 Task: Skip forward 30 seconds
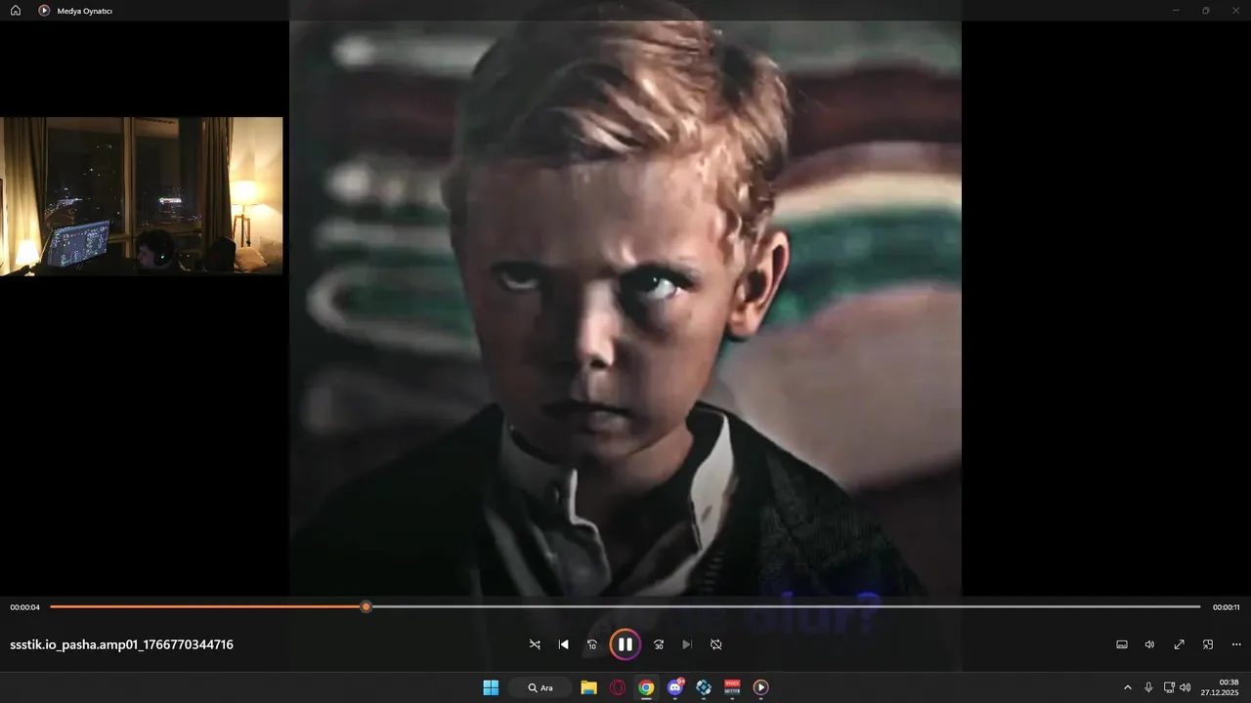point(659,644)
